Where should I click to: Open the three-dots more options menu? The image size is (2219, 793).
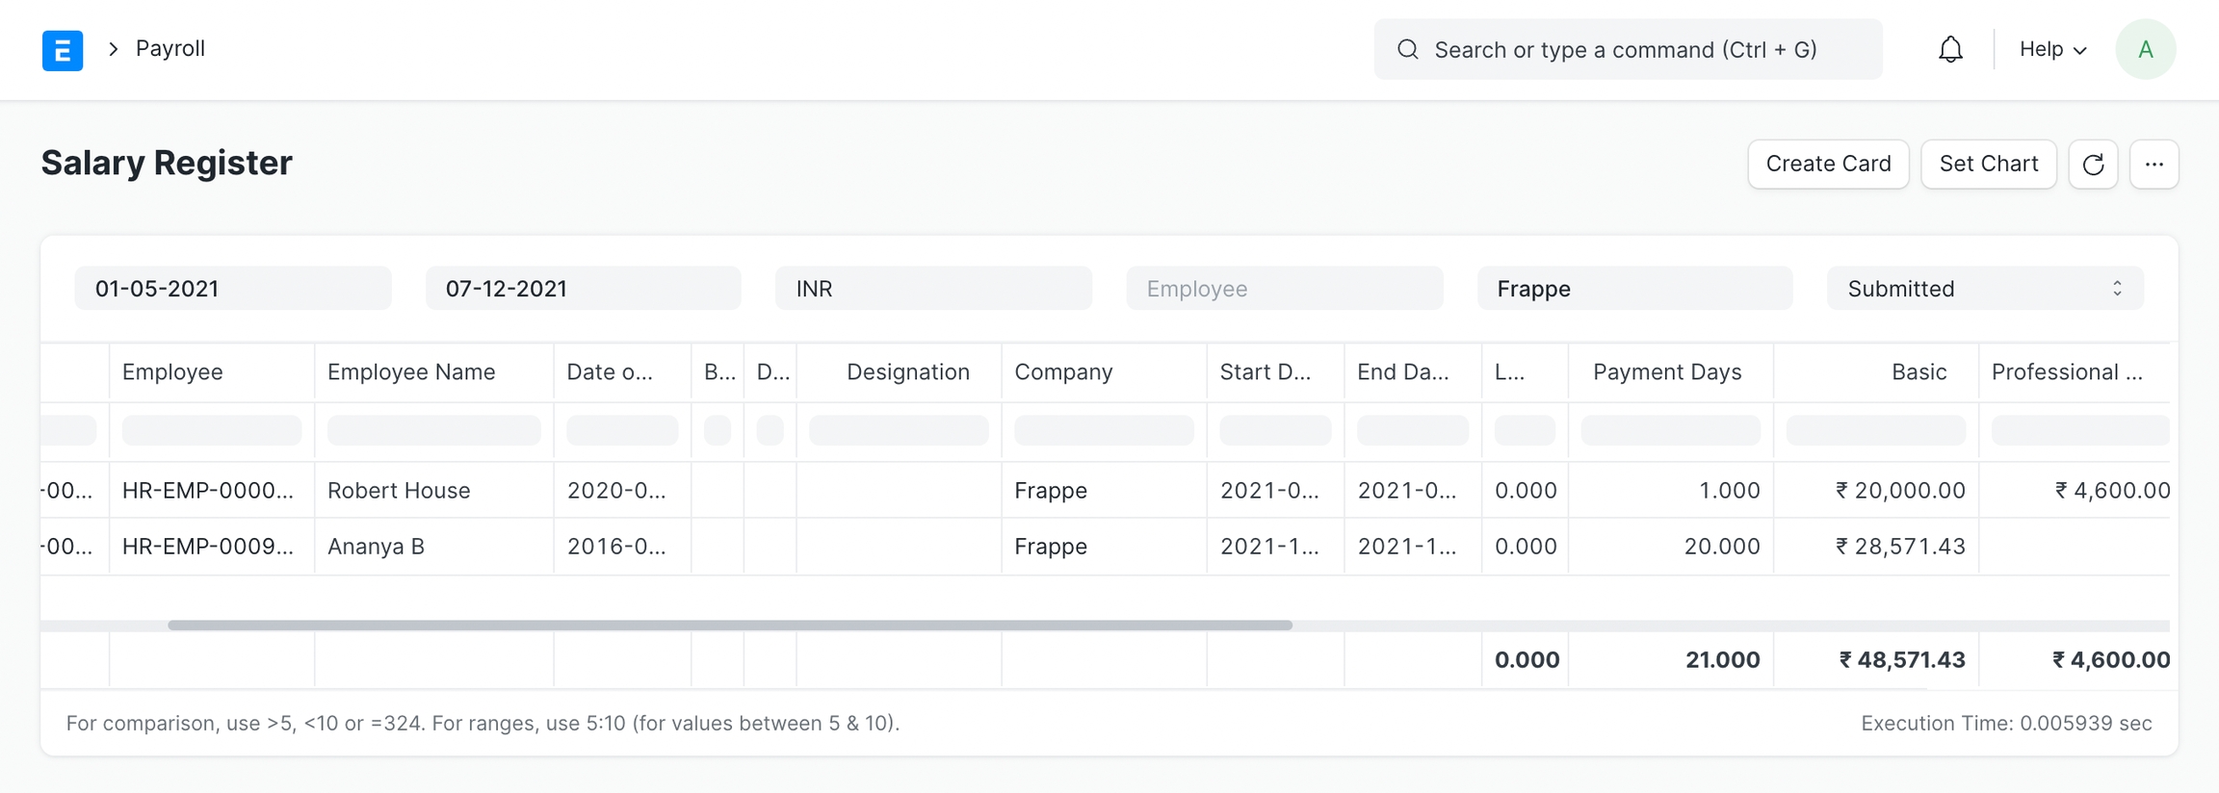coord(2154,165)
